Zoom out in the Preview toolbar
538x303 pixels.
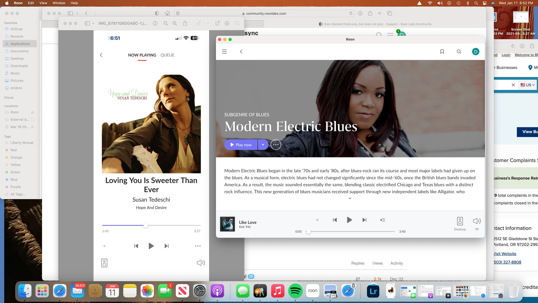coord(166,23)
